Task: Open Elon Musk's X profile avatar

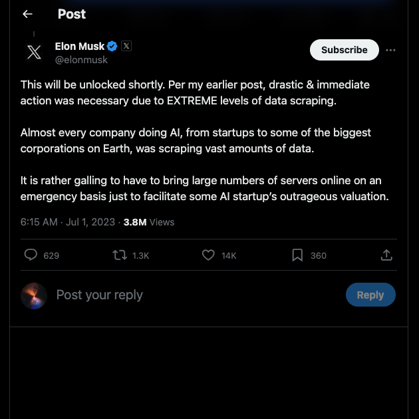Action: click(x=34, y=53)
